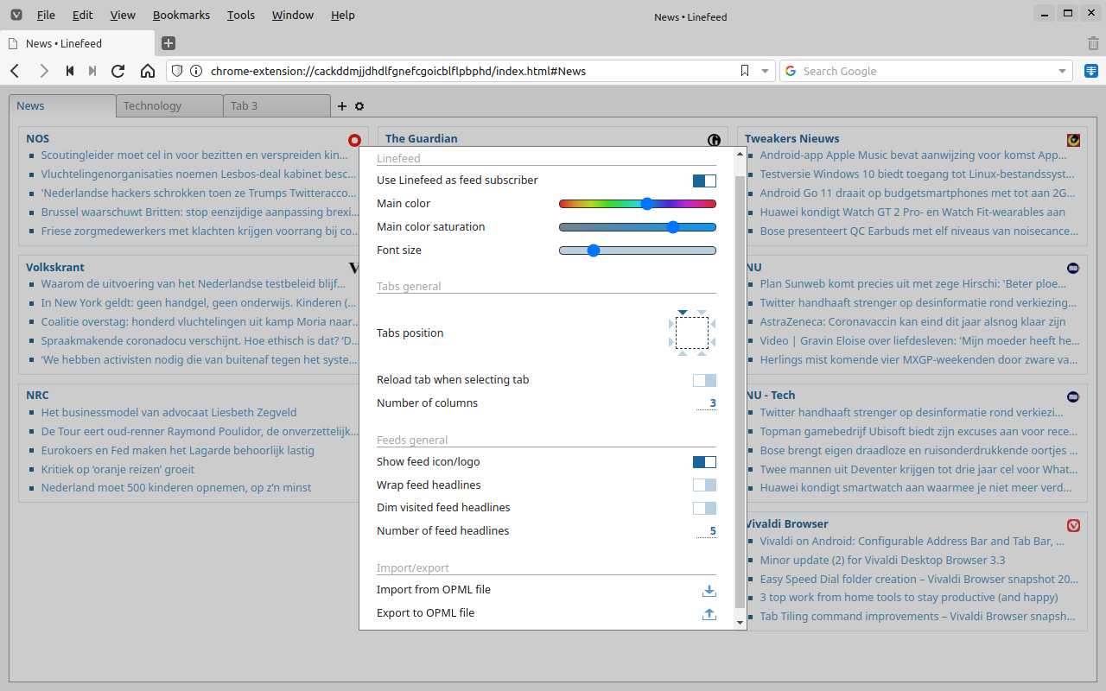Image resolution: width=1106 pixels, height=691 pixels.
Task: Add a new Linefeed tab with plus icon
Action: click(341, 106)
